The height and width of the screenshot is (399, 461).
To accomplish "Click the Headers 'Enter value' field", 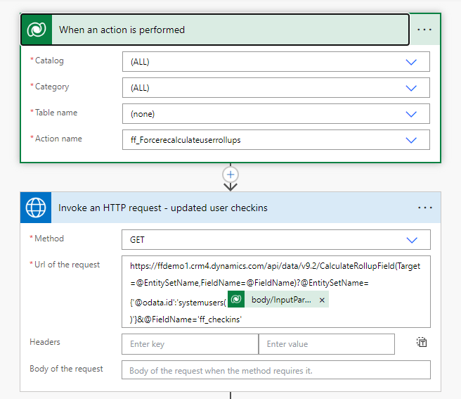I will (326, 344).
